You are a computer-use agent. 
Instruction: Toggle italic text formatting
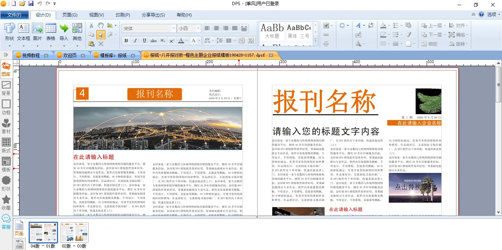(x=135, y=41)
